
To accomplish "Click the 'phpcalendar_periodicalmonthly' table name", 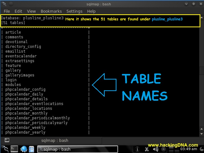I will tap(38, 118).
